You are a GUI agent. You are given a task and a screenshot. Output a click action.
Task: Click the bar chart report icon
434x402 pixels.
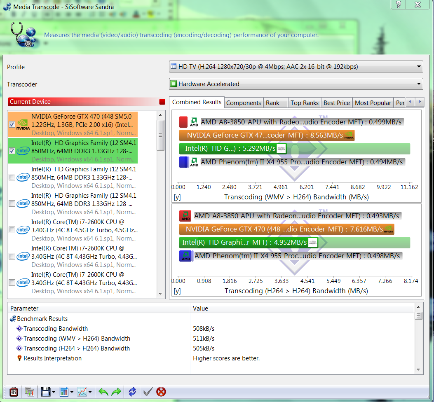pos(64,391)
